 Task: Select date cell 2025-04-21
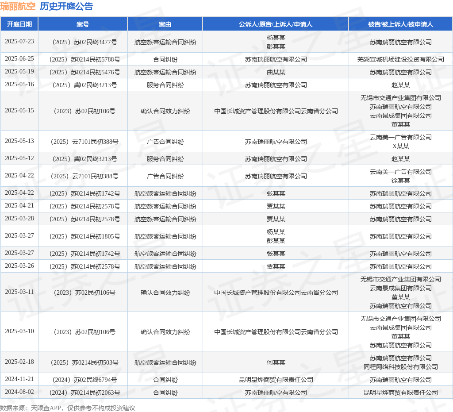pos(19,205)
